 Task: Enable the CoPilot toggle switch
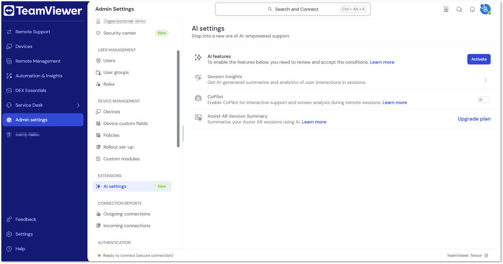click(484, 100)
